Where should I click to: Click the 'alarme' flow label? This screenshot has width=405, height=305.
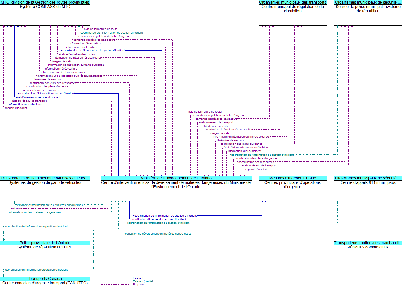16,209
